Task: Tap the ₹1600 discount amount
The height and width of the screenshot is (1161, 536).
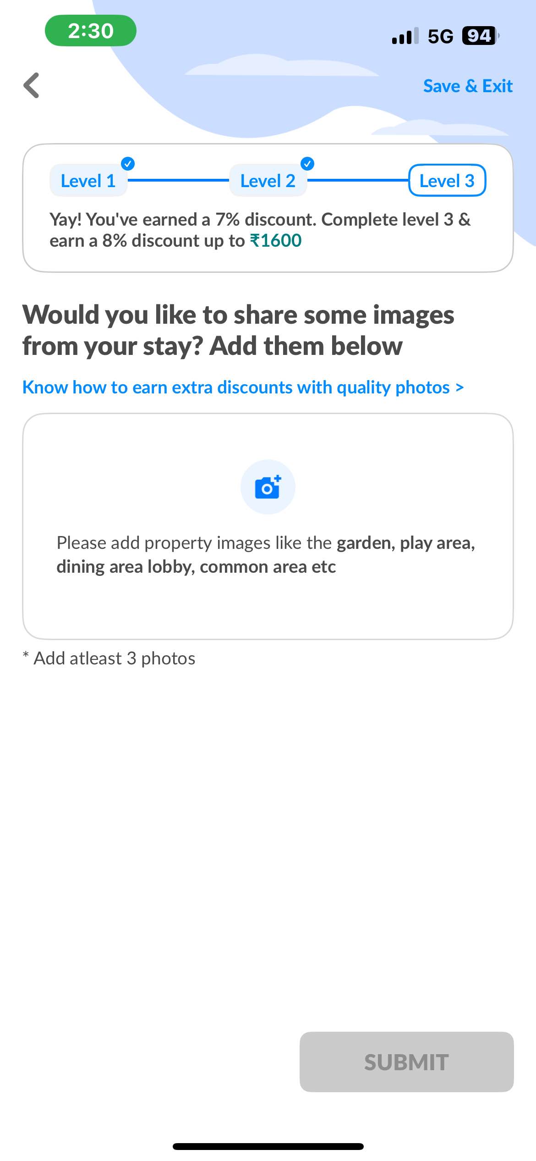Action: [276, 241]
